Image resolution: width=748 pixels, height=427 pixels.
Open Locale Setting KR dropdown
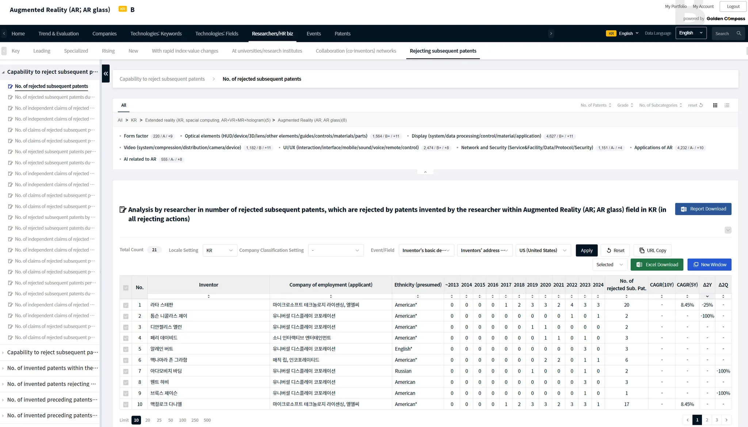click(x=220, y=250)
